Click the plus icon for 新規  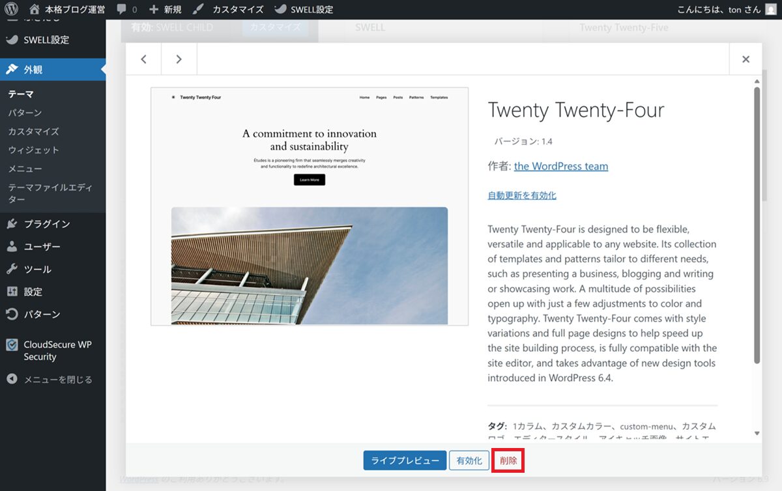(154, 10)
